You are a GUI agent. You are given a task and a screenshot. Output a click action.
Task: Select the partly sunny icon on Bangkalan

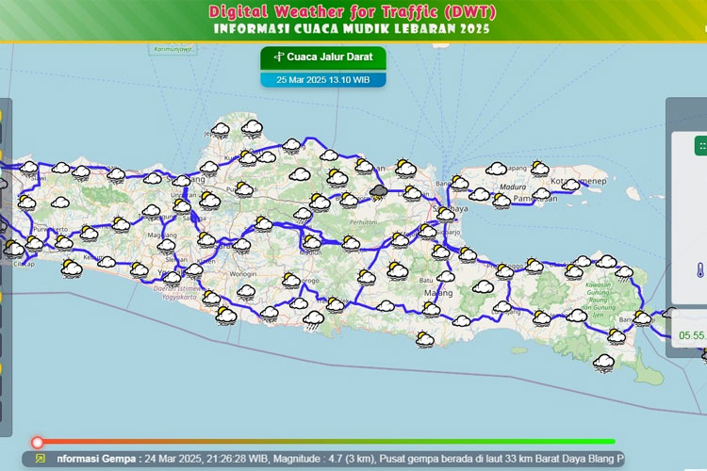click(459, 183)
